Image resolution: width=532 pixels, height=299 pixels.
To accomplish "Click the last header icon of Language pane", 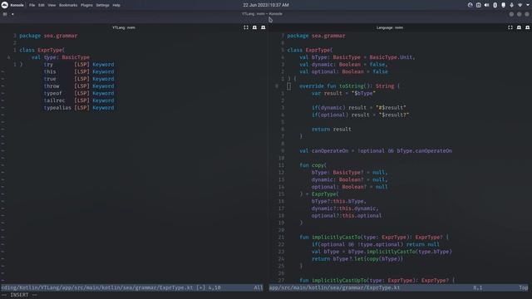I will 527,27.
